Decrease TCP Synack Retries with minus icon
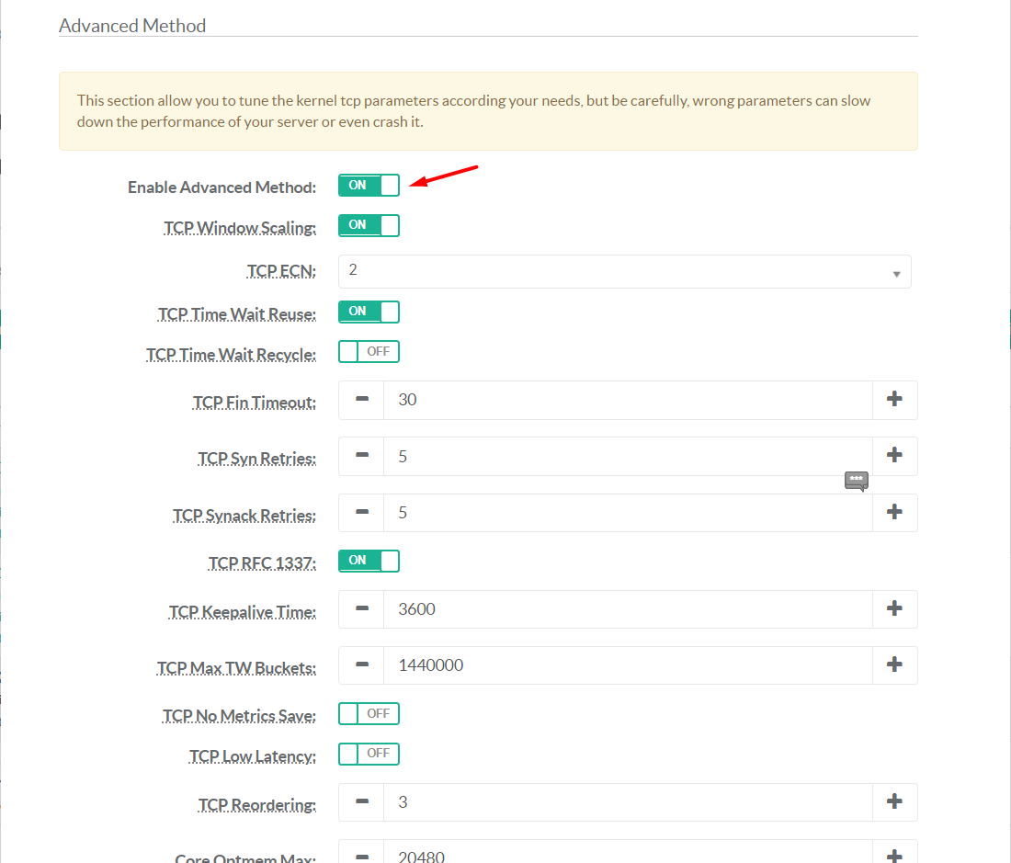1011x863 pixels. pos(361,513)
